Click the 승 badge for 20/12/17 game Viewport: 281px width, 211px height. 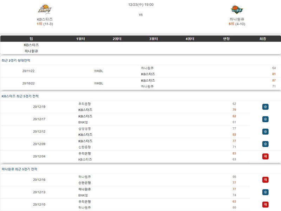coord(265,119)
